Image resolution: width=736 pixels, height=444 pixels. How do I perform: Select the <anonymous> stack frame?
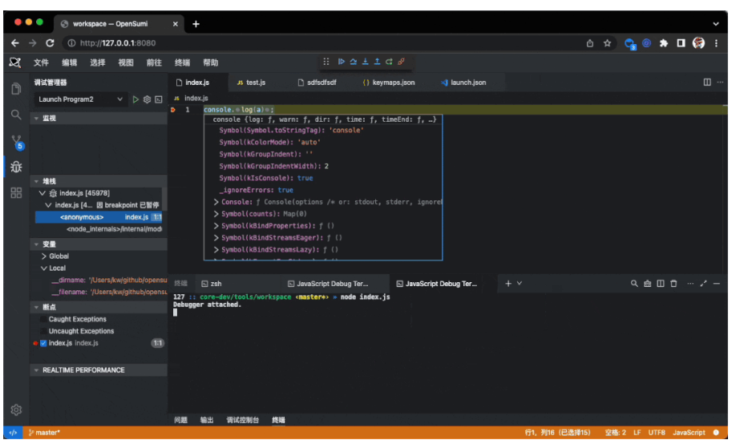click(99, 217)
